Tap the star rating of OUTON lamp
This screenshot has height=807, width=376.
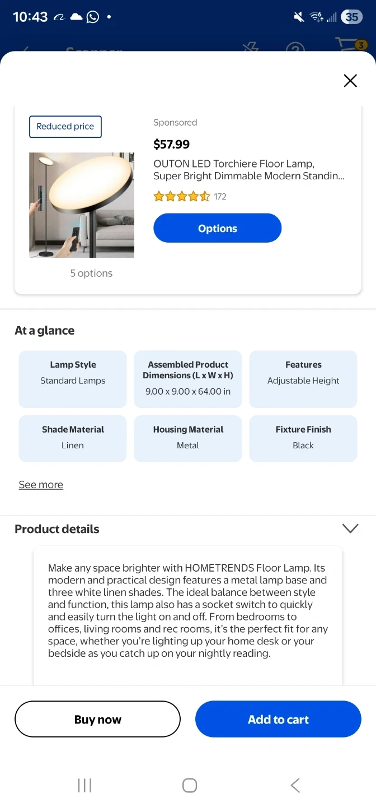pyautogui.click(x=181, y=197)
